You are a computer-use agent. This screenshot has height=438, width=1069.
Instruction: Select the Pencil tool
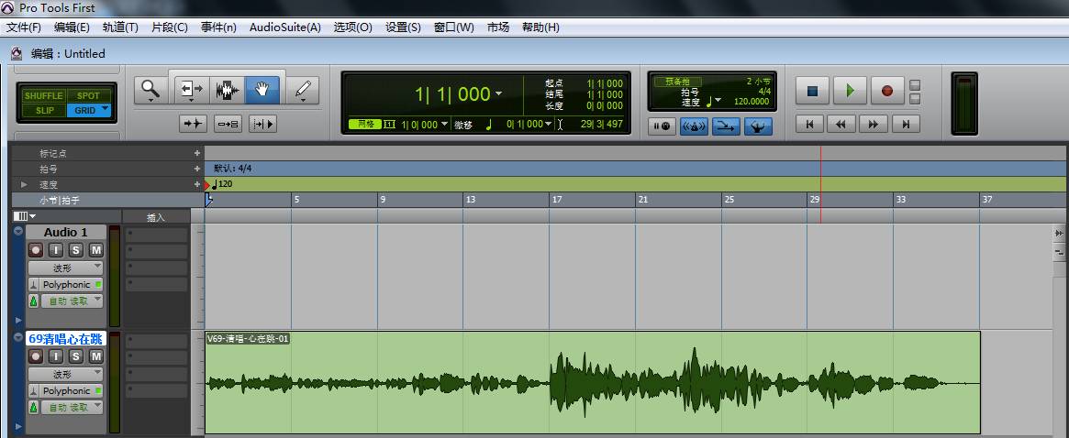(303, 89)
